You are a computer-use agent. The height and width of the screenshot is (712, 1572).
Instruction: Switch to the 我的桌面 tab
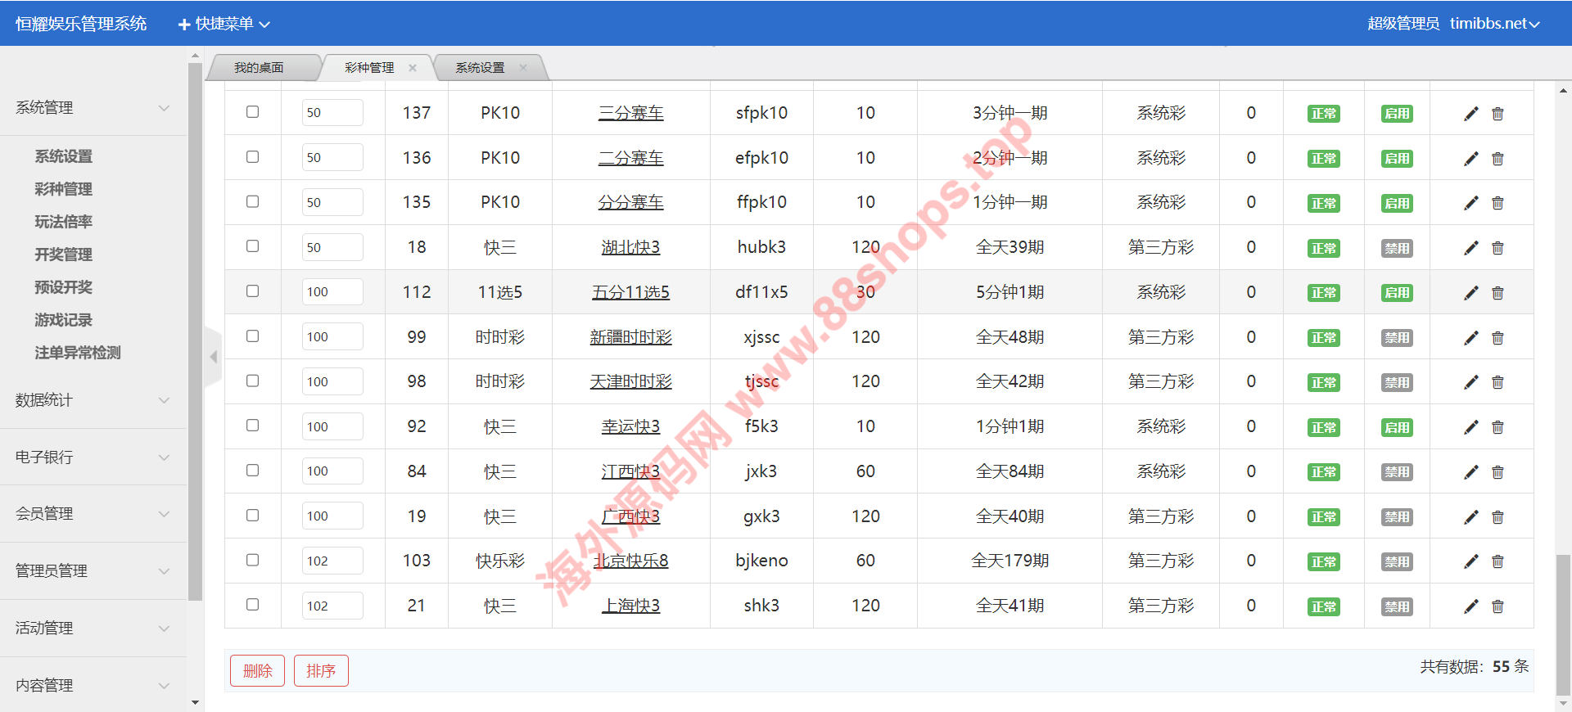pos(259,68)
